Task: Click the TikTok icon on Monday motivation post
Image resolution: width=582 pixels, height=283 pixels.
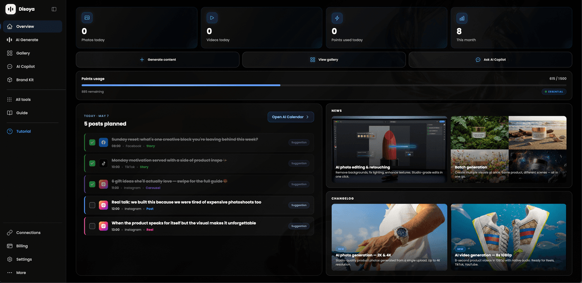Action: (x=103, y=163)
